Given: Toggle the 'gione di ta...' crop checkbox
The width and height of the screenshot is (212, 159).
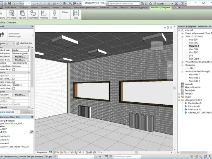Looking at the screenshot, I should click(x=14, y=79).
